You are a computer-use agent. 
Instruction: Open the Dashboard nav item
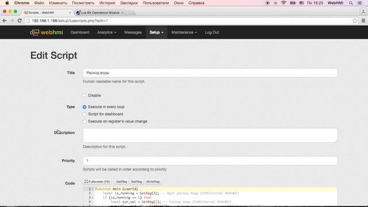80,32
